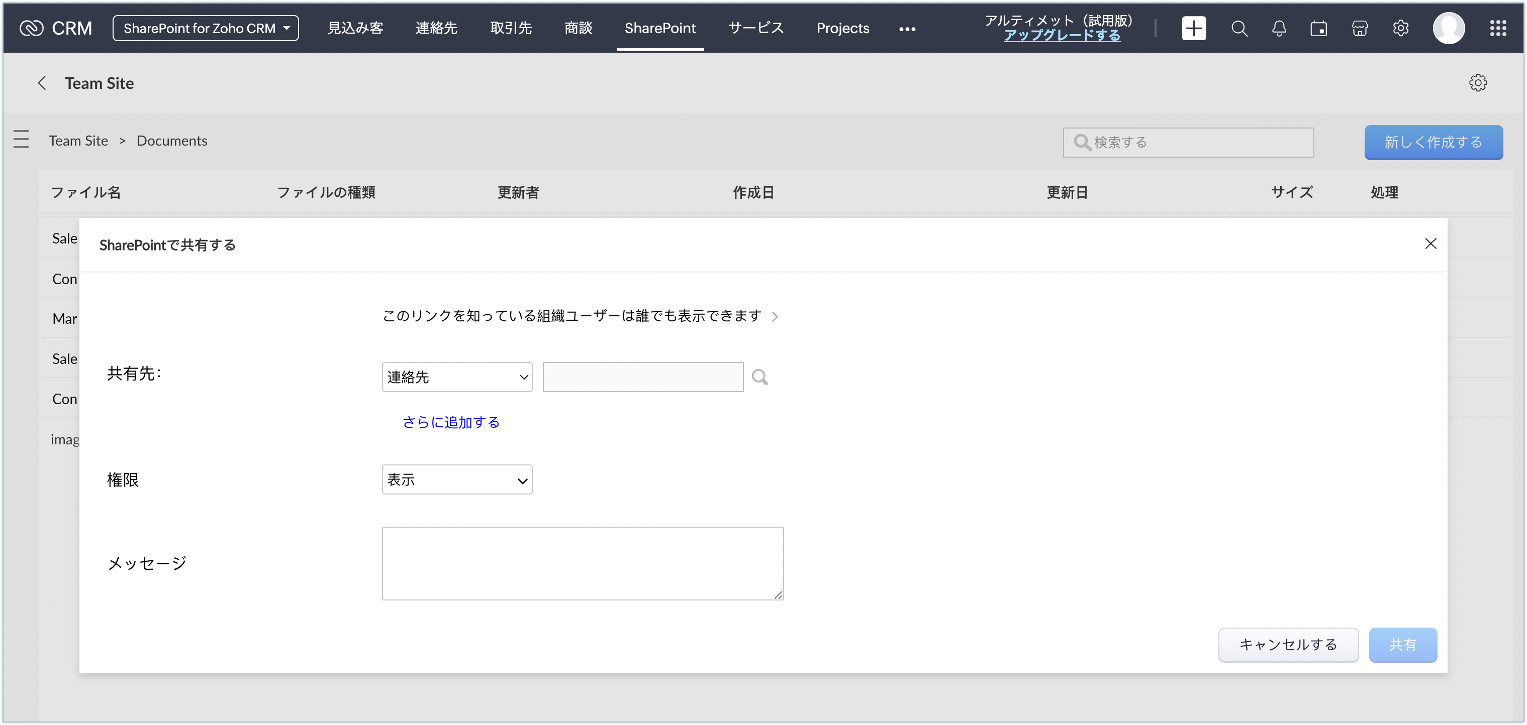Open the apps grid launcher icon
This screenshot has width=1527, height=725.
1498,28
